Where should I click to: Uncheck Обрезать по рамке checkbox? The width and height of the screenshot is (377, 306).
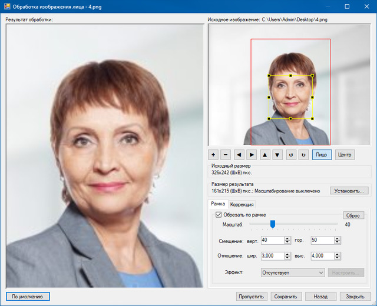click(x=219, y=214)
